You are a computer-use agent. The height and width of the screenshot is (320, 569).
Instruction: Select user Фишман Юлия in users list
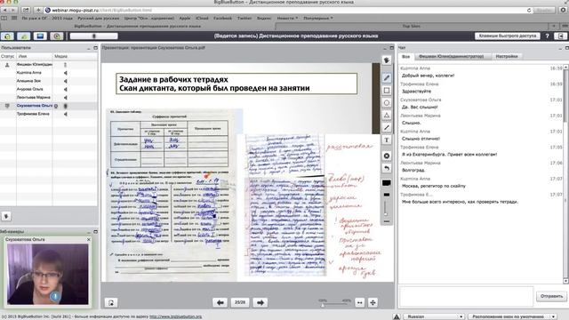click(49, 65)
